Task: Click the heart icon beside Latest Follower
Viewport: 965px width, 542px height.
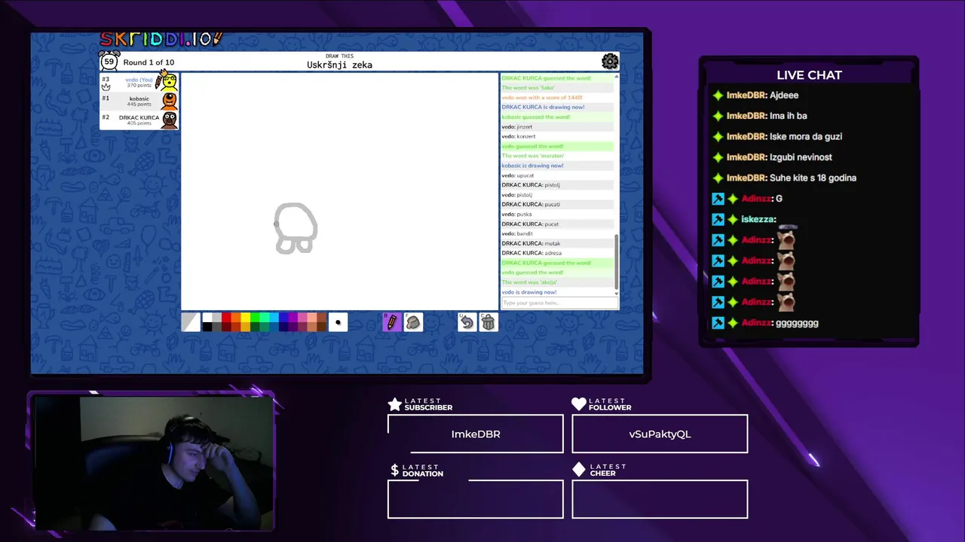Action: (x=579, y=404)
